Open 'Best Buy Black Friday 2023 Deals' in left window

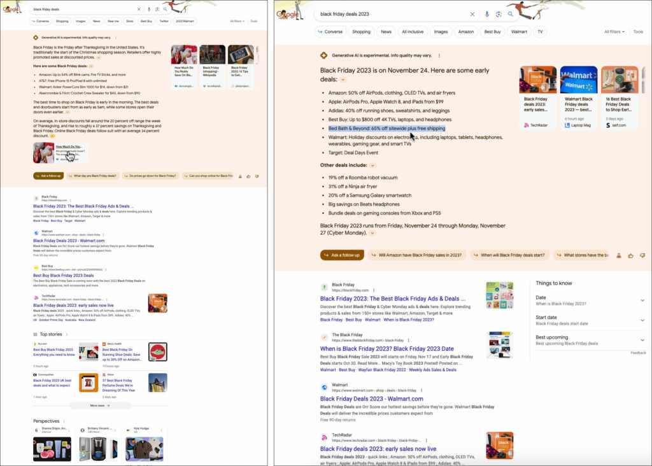tap(63, 276)
